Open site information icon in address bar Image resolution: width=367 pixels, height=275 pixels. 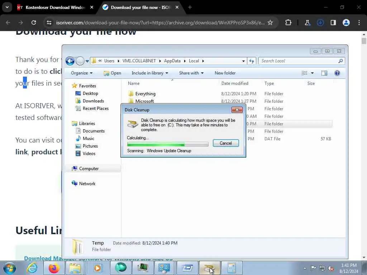pyautogui.click(x=49, y=23)
